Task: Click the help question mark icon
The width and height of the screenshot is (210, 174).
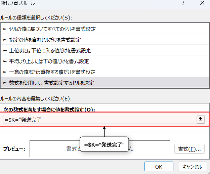Action: (183, 3)
